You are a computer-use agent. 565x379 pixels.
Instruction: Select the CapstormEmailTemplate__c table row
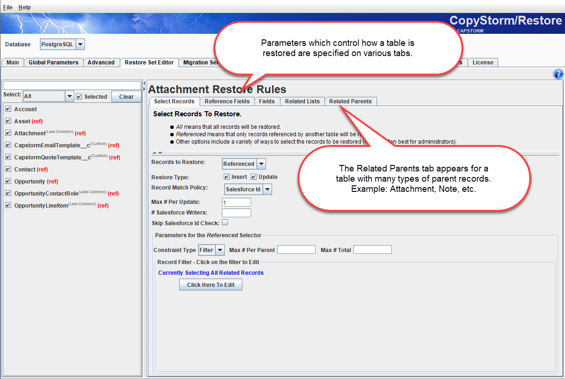(x=67, y=145)
